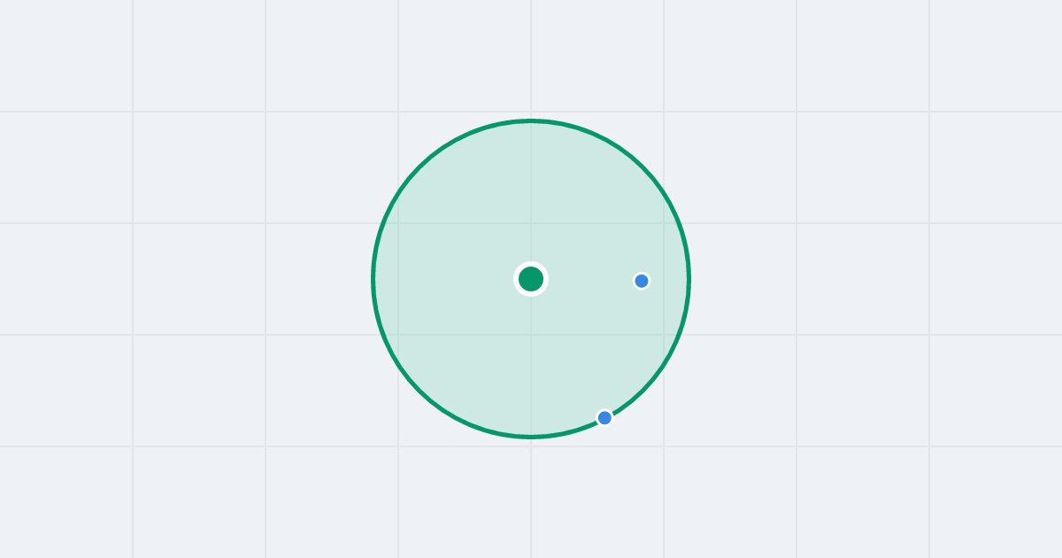Click the shaded area left of center
1062x558 pixels.
pos(442,279)
